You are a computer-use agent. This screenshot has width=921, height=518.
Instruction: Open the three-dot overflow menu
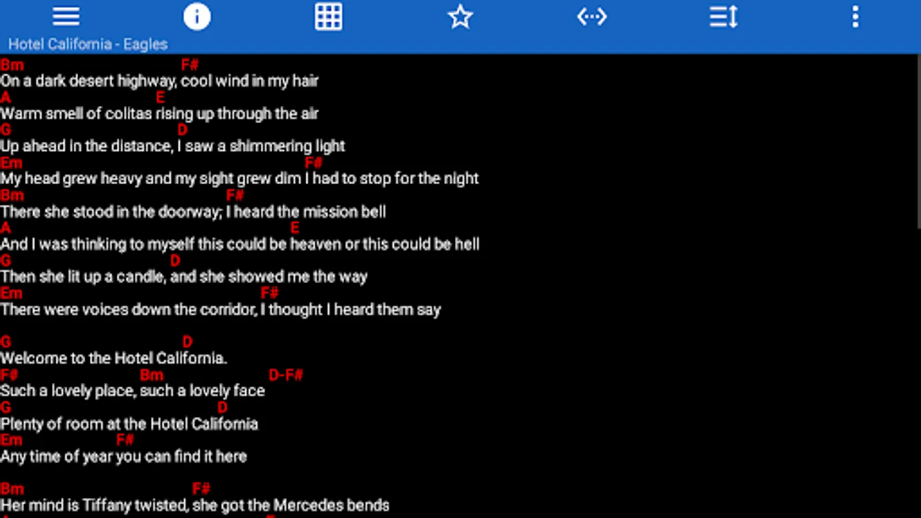tap(855, 17)
